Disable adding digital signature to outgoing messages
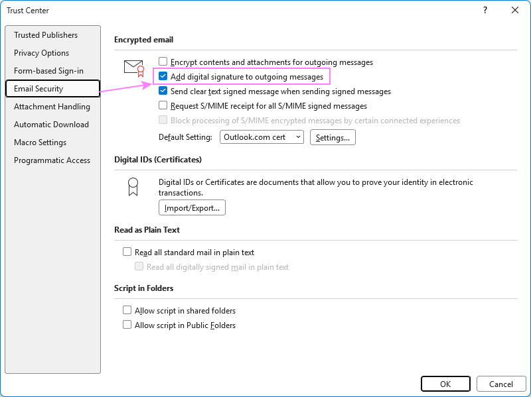Screen dimensions: 531x397 pyautogui.click(x=161, y=76)
